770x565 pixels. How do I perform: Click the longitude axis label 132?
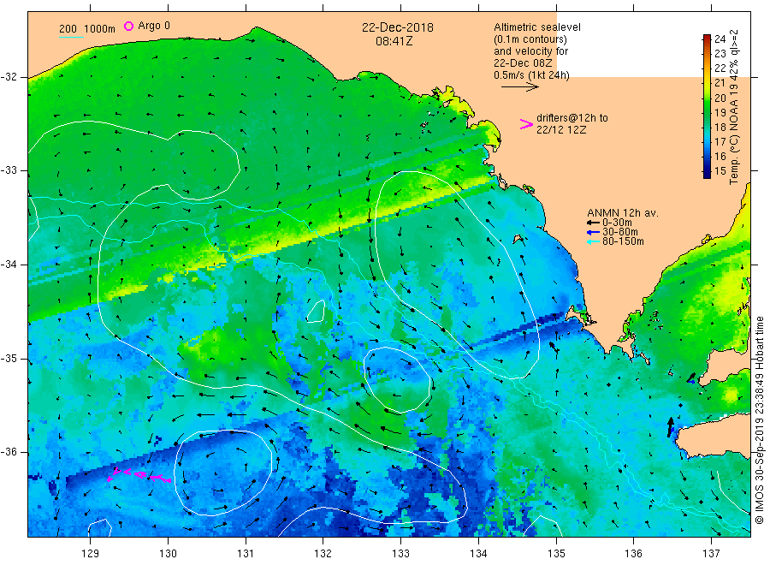click(323, 554)
